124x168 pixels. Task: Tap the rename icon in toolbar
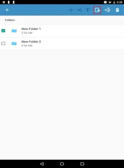[x=108, y=10]
